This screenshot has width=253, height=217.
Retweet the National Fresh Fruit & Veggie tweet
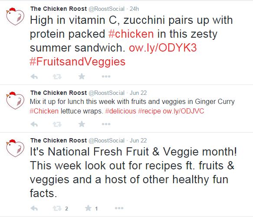[x=57, y=208]
